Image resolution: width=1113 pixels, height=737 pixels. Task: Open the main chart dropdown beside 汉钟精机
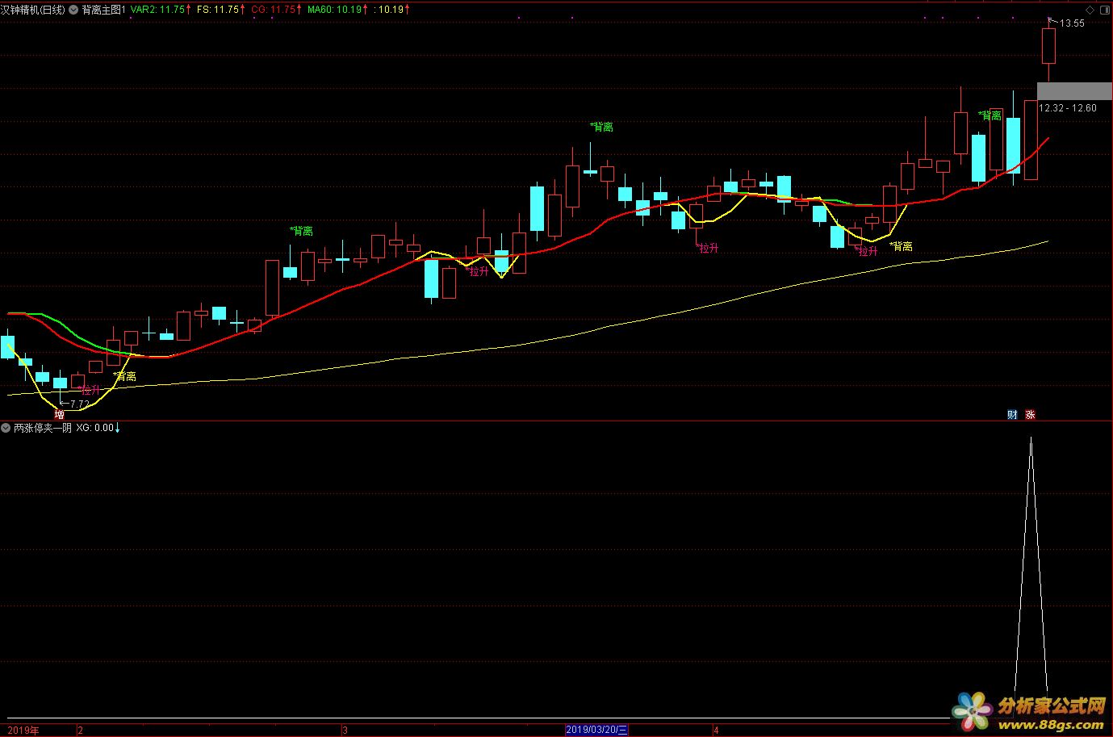73,10
